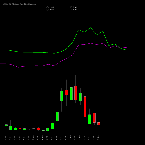The image size is (145, 145).
Task: Select the open value O: 2.00
Action: tap(50, 10)
